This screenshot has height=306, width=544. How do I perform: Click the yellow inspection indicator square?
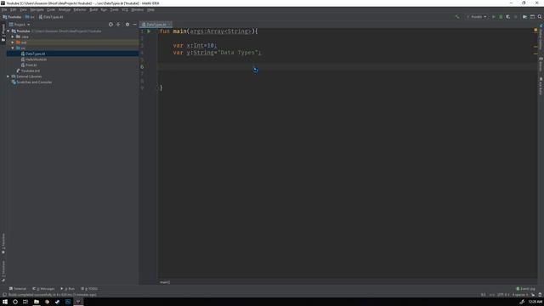(x=535, y=31)
